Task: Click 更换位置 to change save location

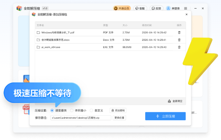Action: pos(119,118)
